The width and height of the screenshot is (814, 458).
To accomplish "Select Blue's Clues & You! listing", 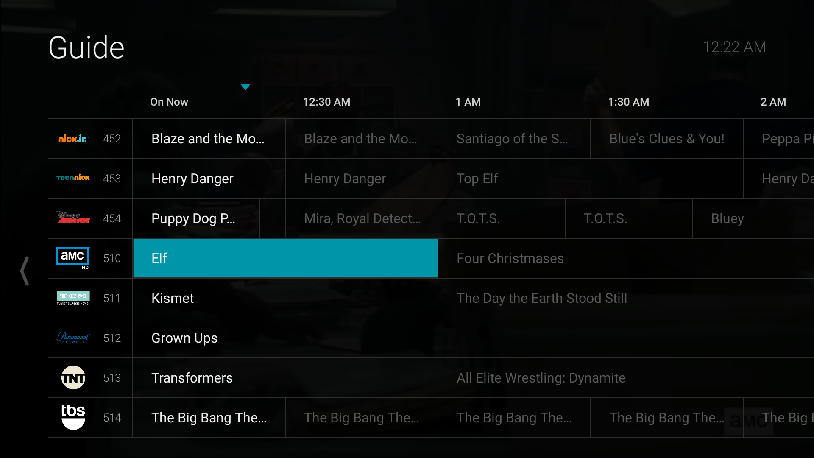I will (x=666, y=139).
